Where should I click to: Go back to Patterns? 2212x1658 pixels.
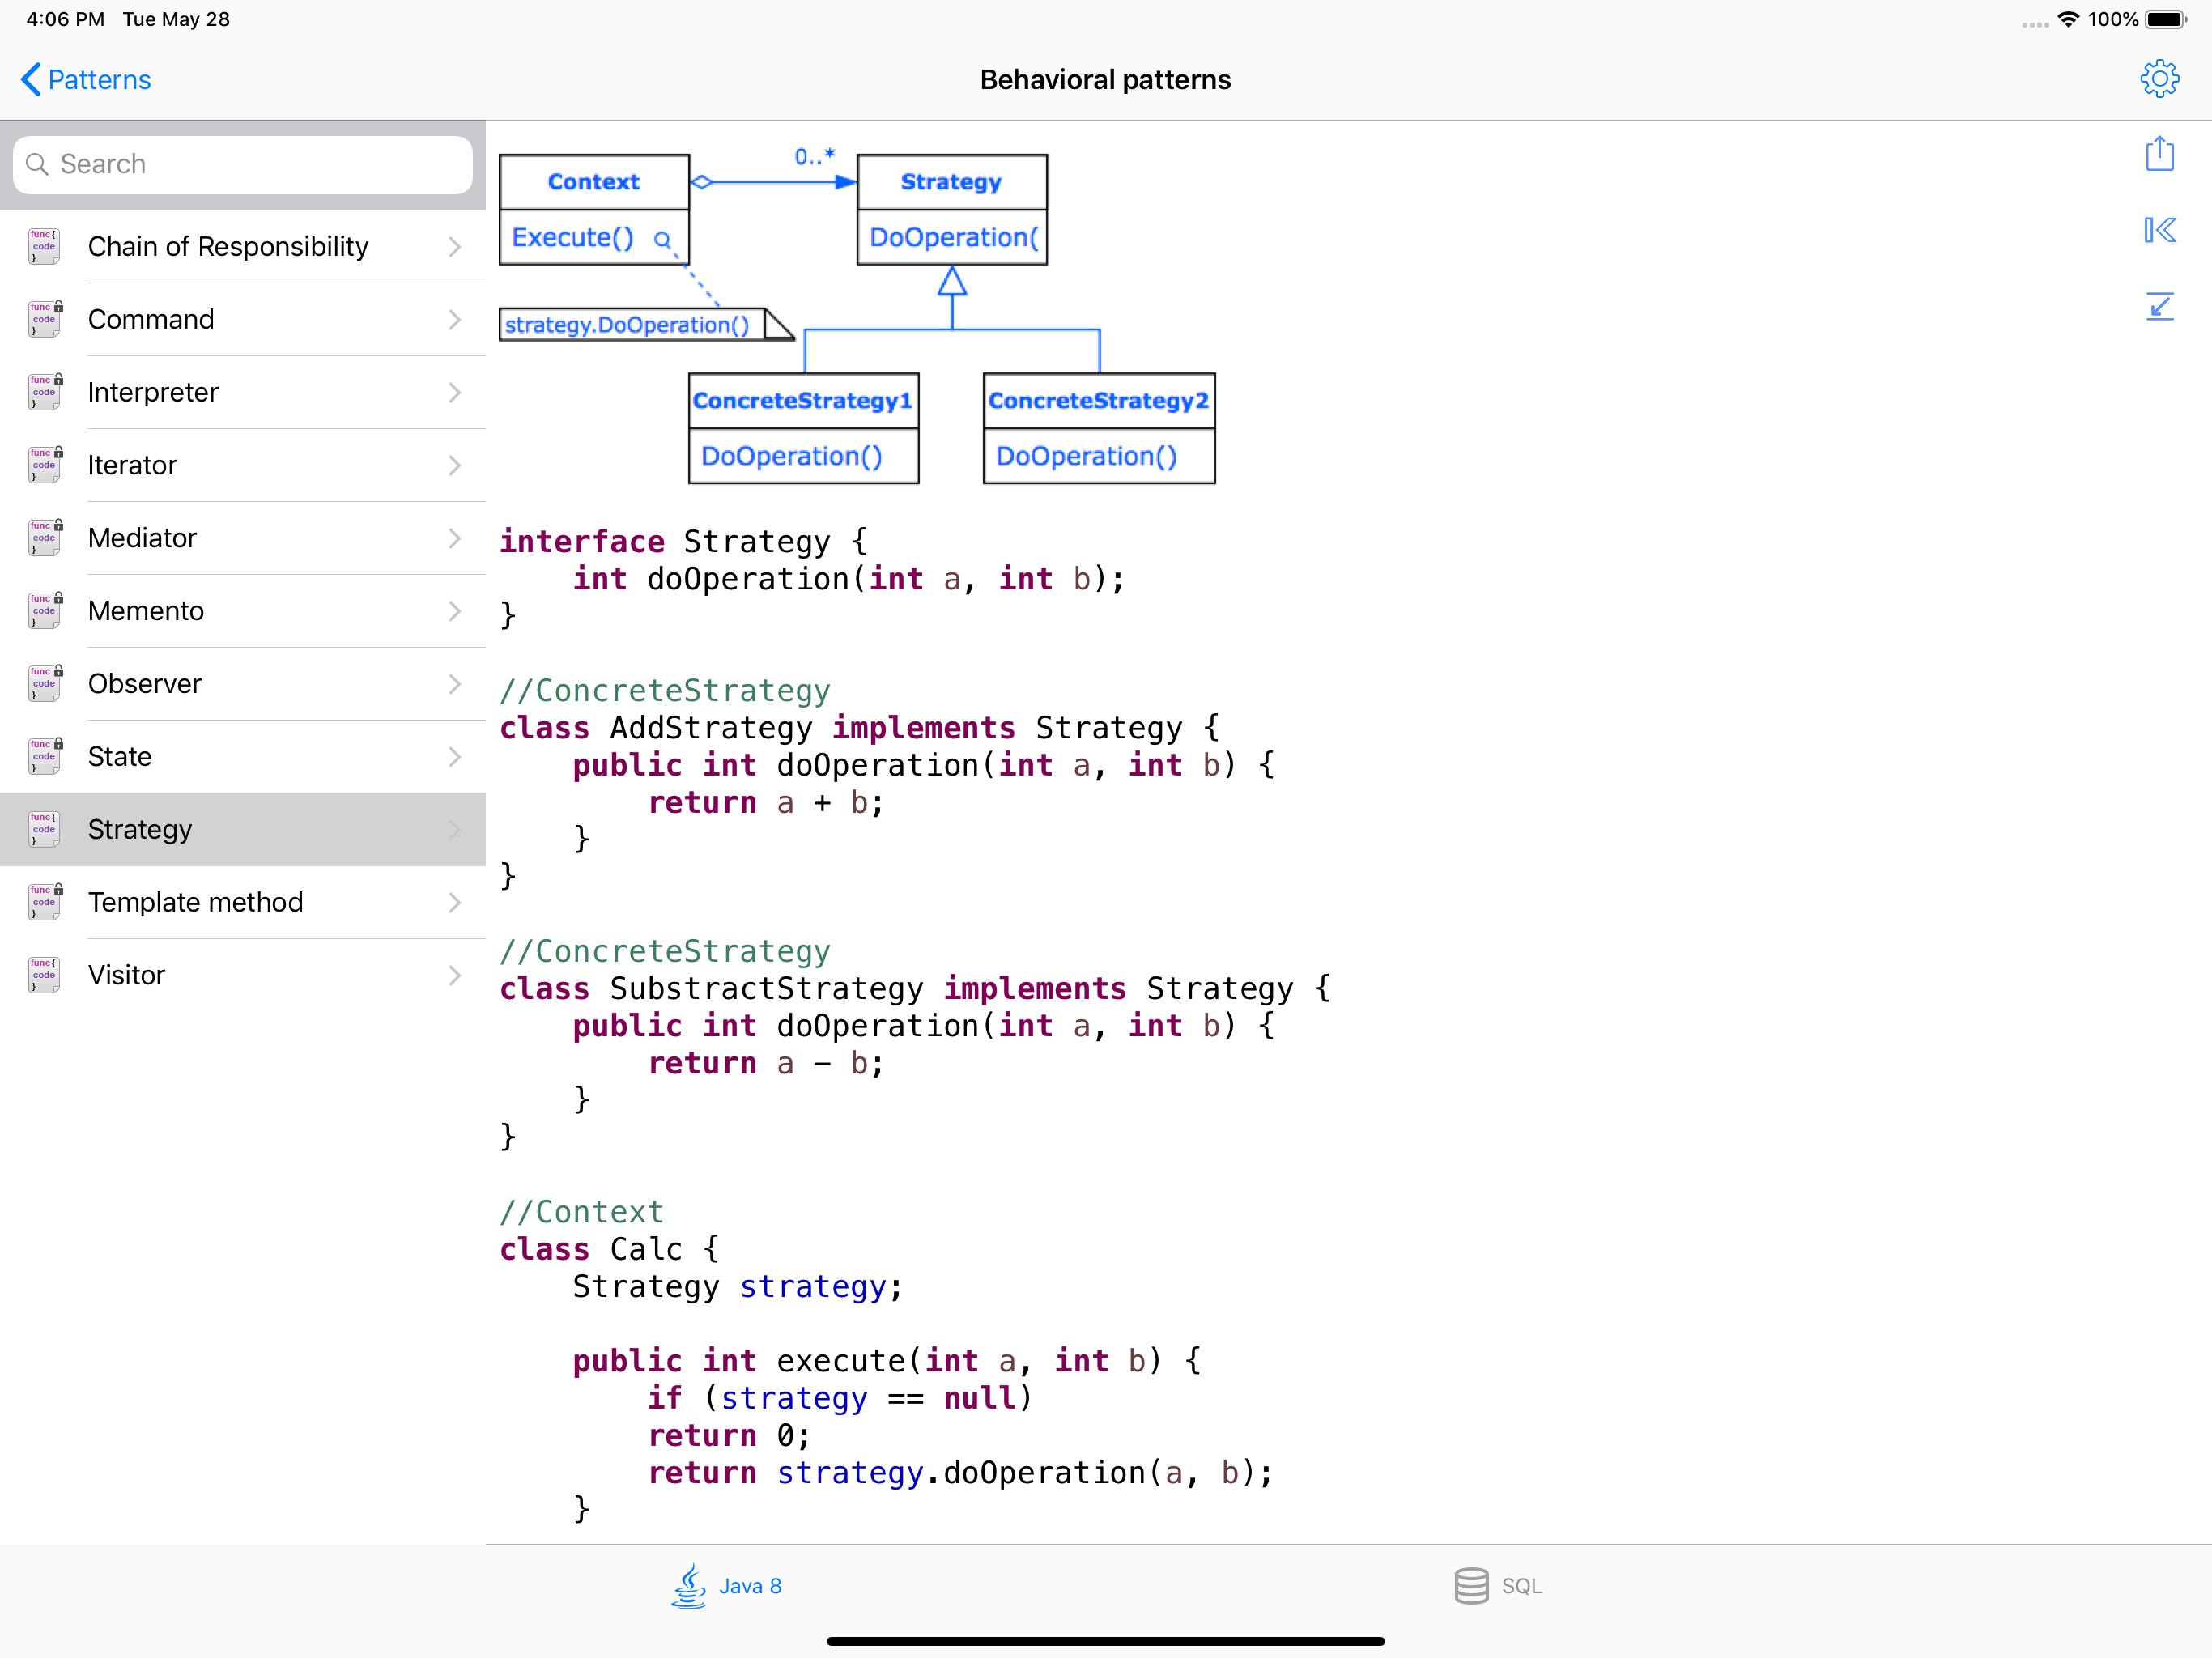[86, 80]
